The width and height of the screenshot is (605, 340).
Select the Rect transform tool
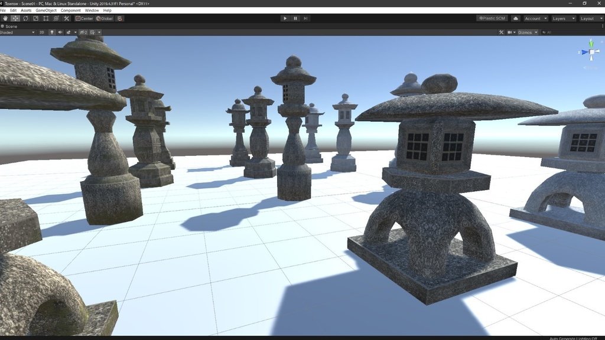[x=46, y=18]
